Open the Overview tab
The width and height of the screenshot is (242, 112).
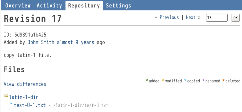tap(18, 6)
